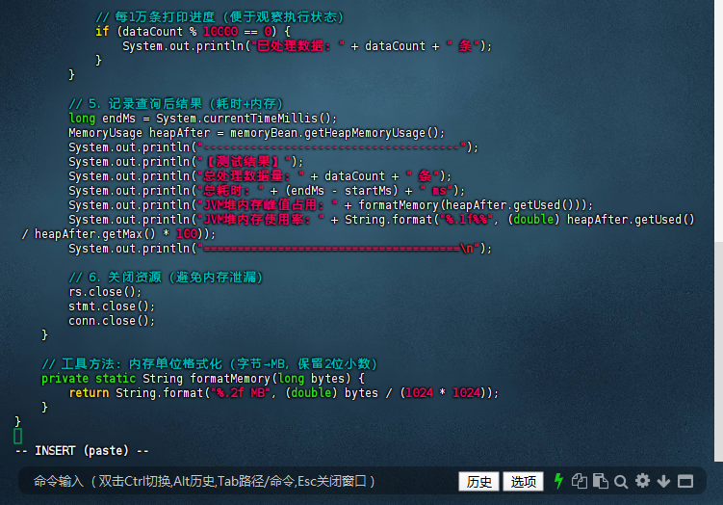This screenshot has width=723, height=505.
Task: Click the INSERT (paste) mode status line
Action: [x=82, y=451]
